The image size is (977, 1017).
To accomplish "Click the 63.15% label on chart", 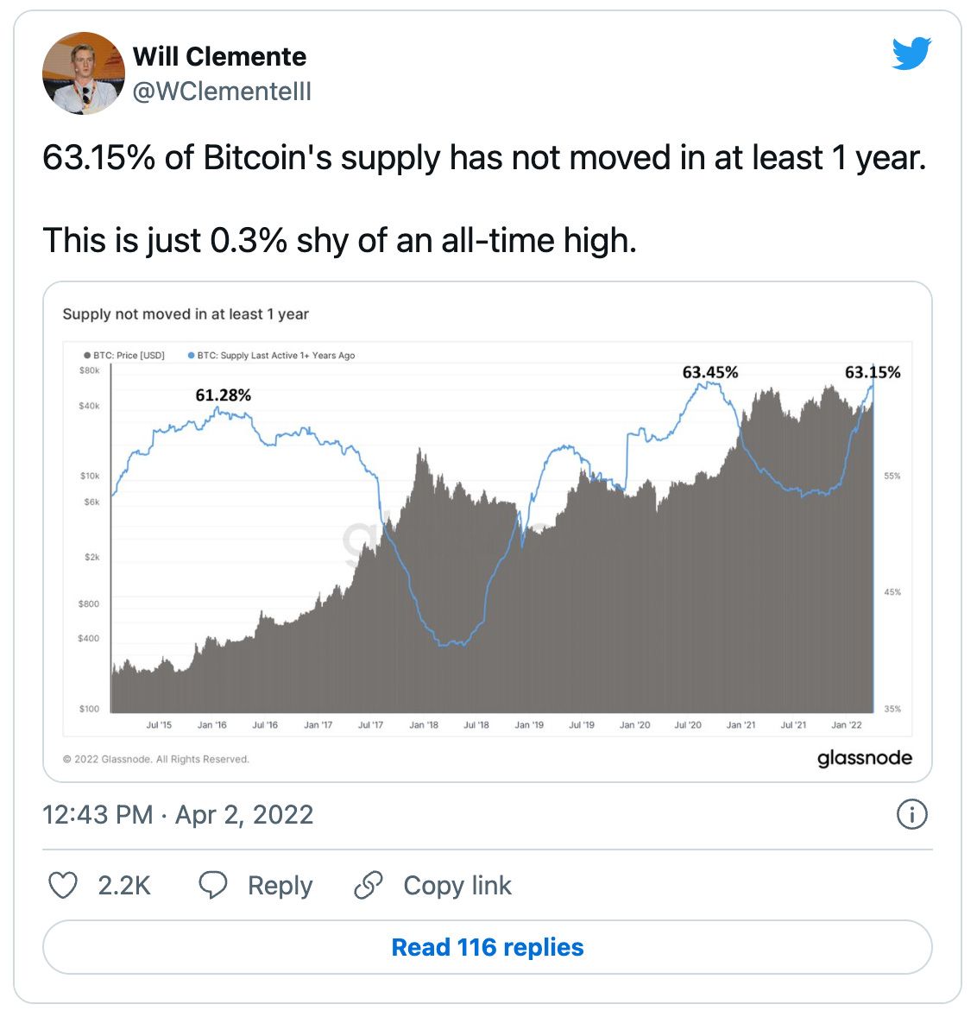I will [x=872, y=373].
